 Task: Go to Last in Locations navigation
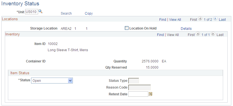222,19
